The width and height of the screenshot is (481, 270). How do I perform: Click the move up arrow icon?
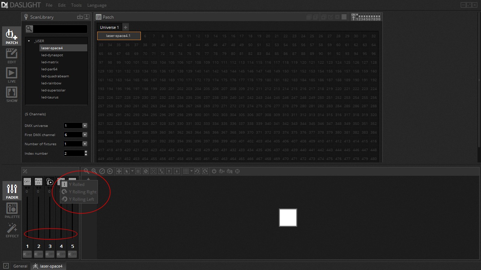169,171
